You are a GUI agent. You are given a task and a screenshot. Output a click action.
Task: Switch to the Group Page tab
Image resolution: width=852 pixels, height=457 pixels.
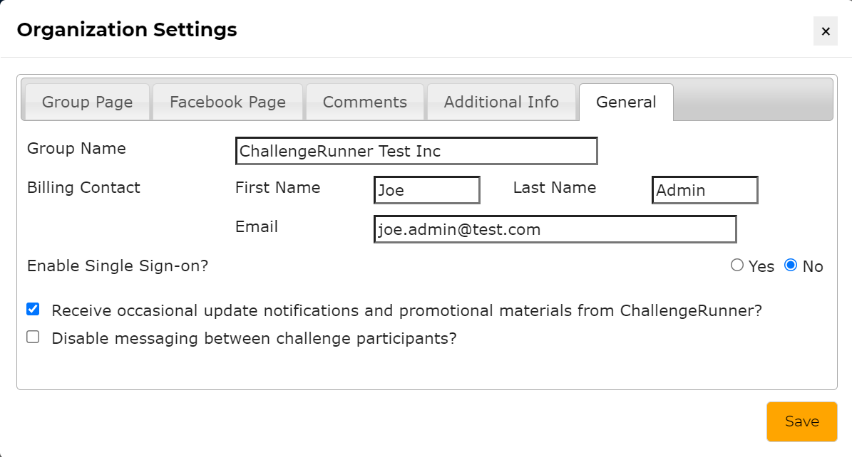pos(86,102)
